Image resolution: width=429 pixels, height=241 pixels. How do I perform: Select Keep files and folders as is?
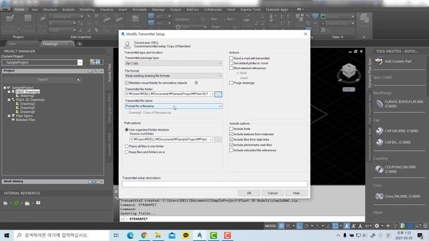click(x=127, y=152)
